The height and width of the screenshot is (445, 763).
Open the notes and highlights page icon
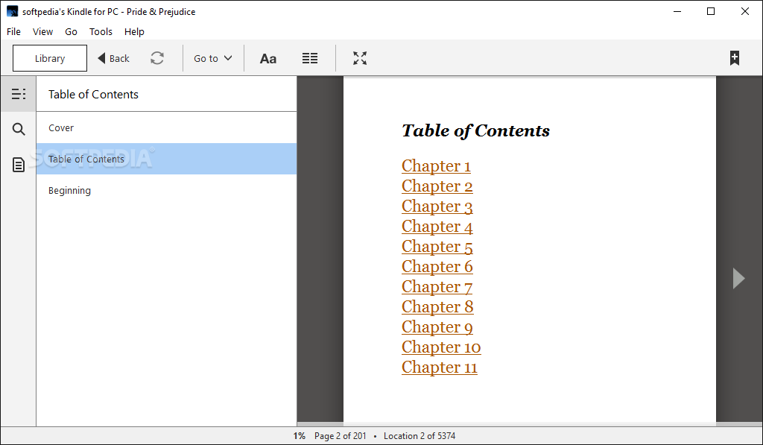(x=19, y=165)
